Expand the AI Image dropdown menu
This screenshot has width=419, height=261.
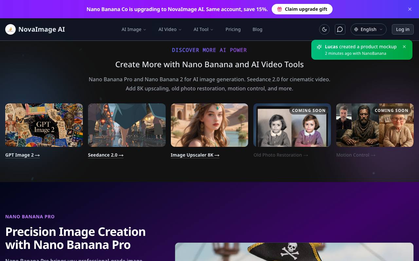tap(134, 29)
